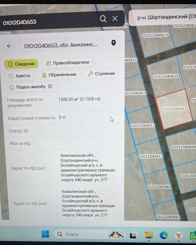Select parcel 01012040413 on the map
The image size is (196, 245).
coord(151,156)
